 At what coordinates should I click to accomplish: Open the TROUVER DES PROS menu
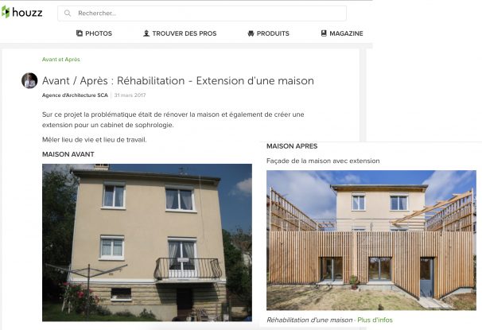pyautogui.click(x=180, y=33)
